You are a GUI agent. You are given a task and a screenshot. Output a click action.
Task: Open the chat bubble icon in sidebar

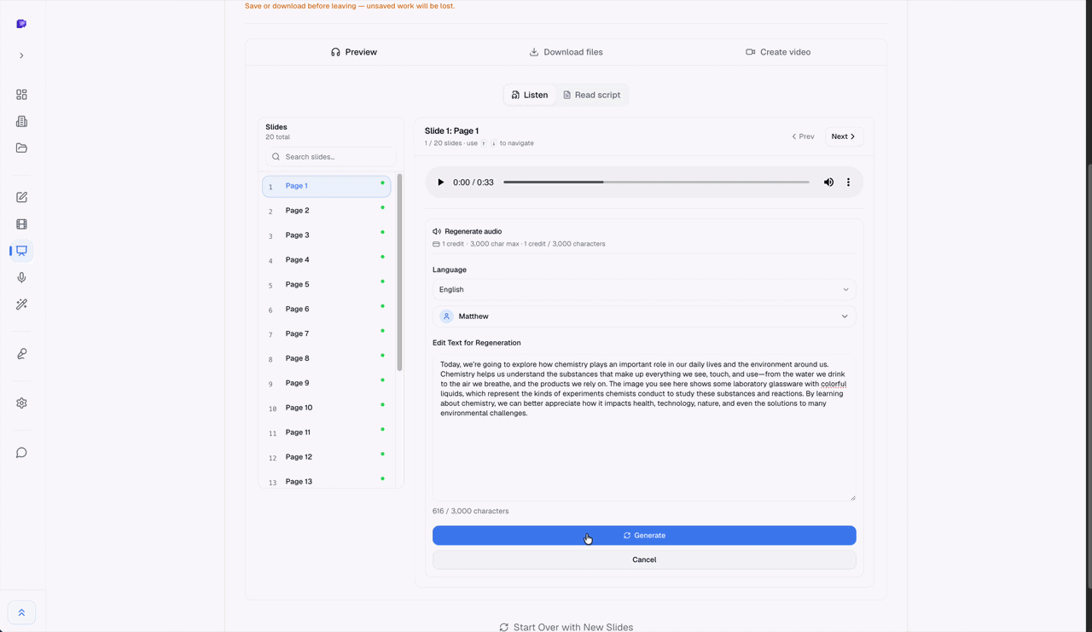21,453
